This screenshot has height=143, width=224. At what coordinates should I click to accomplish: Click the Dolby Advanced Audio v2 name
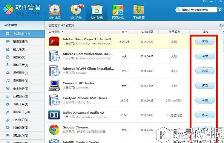(x=83, y=113)
